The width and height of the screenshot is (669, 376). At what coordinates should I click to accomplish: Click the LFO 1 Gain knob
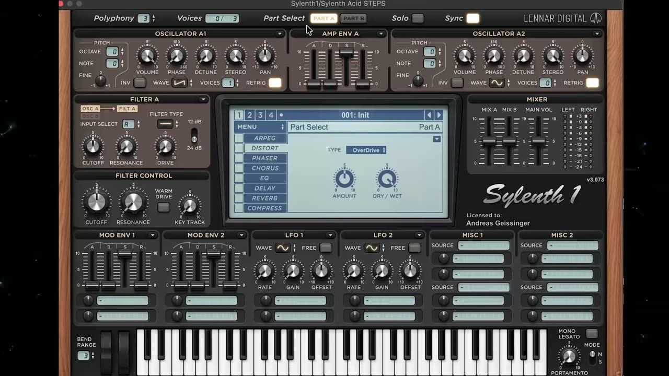pyautogui.click(x=293, y=271)
